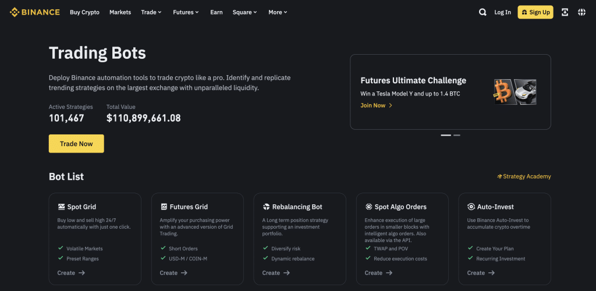
Task: Click the Auto-Invest icon
Action: coord(471,207)
